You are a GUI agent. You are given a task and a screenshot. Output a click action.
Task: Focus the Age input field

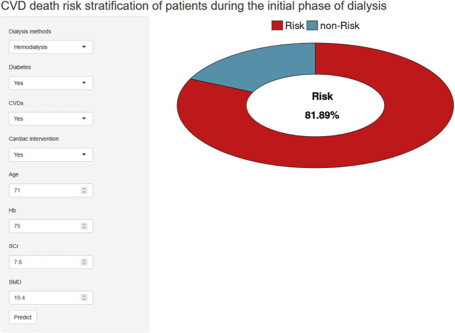tap(51, 190)
